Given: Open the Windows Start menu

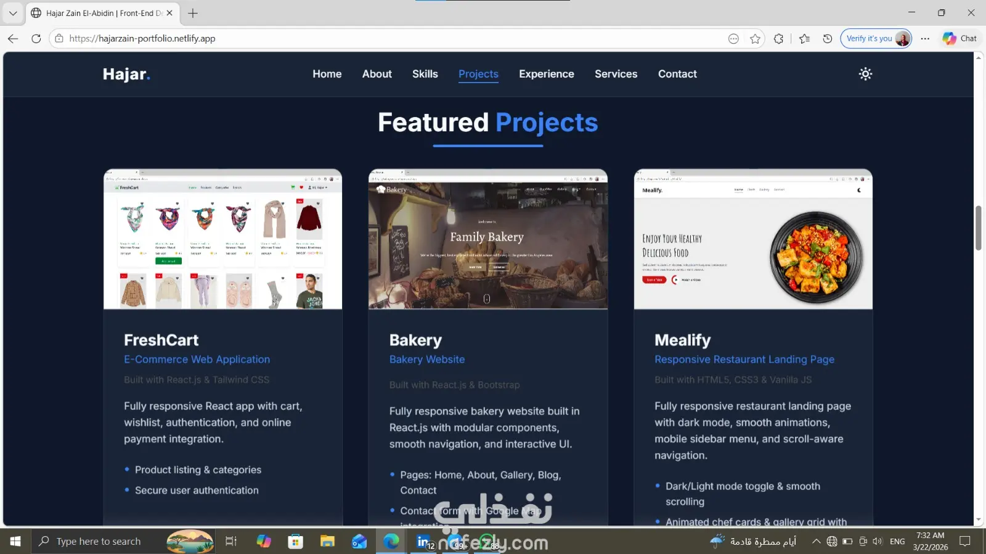Looking at the screenshot, I should point(15,541).
